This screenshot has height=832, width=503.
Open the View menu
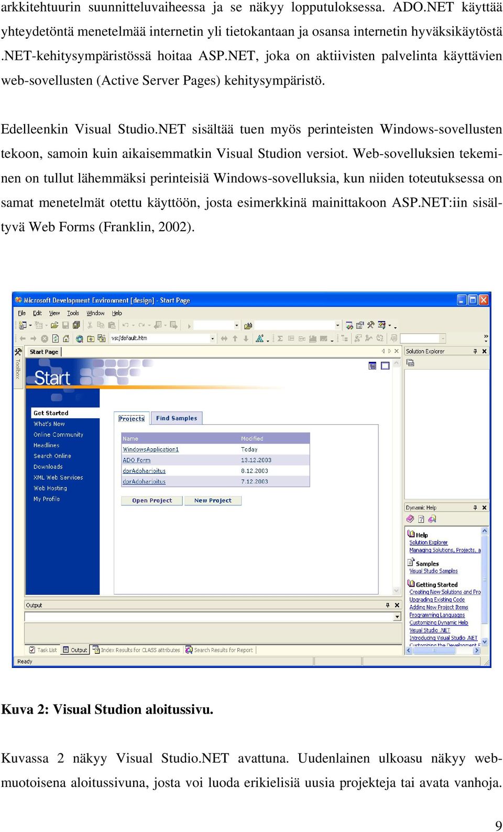(x=54, y=313)
